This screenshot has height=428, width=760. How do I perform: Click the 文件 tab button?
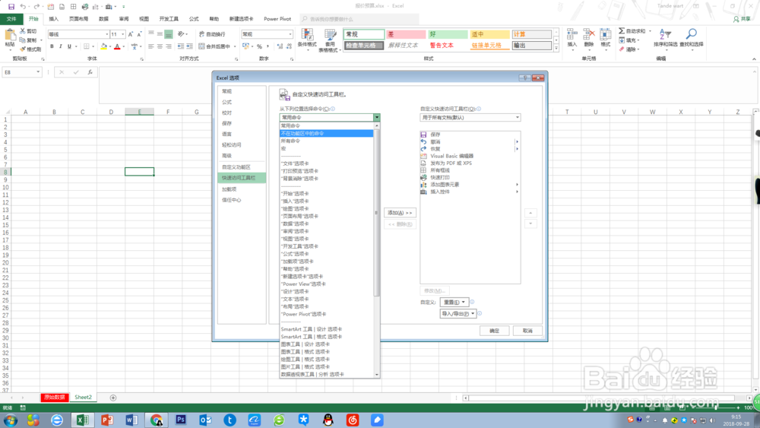click(x=11, y=19)
